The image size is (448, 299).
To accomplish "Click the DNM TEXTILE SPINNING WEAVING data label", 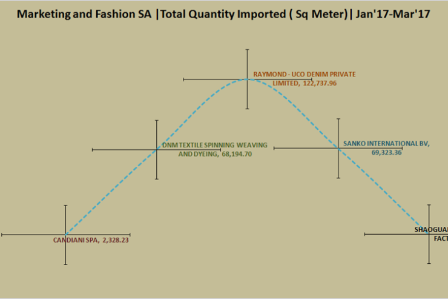I will click(x=215, y=149).
